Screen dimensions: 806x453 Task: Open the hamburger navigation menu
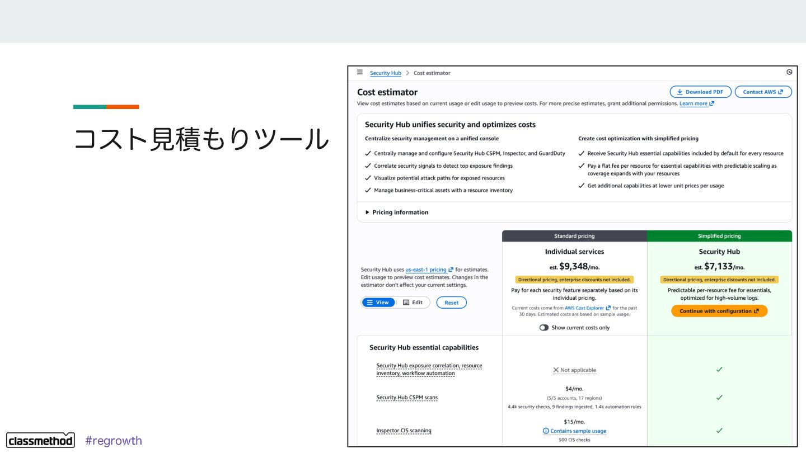pyautogui.click(x=360, y=72)
